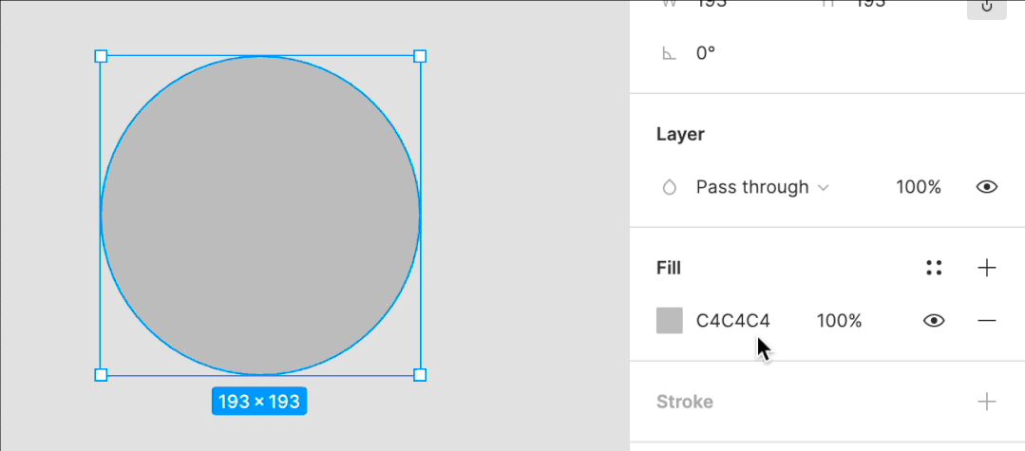
Task: Add a new fill with plus icon
Action: click(987, 268)
